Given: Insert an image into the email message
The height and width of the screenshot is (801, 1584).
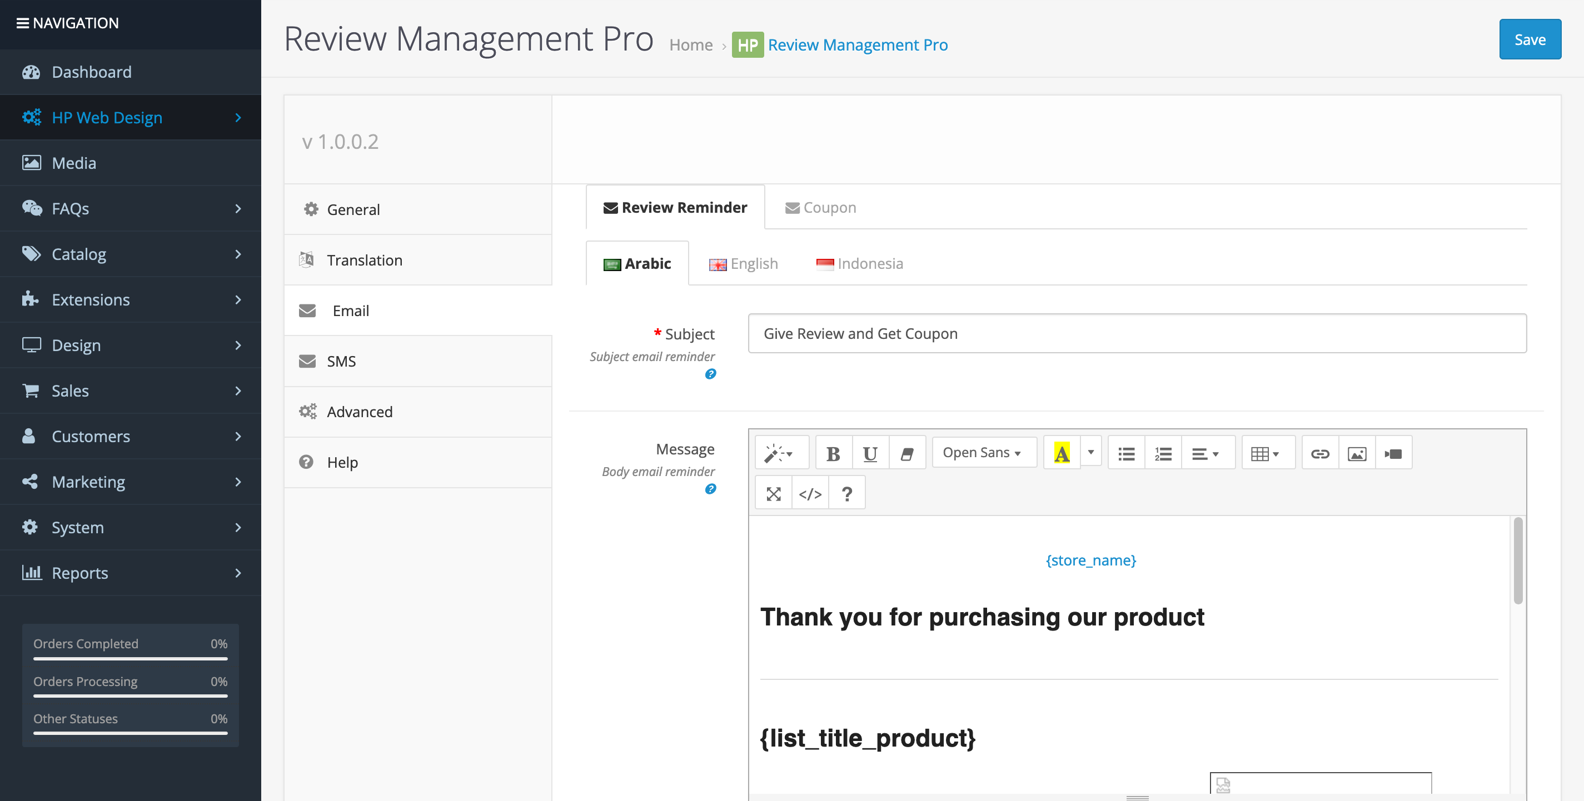Looking at the screenshot, I should (x=1357, y=453).
